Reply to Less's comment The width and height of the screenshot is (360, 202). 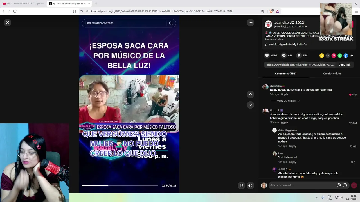click(292, 162)
